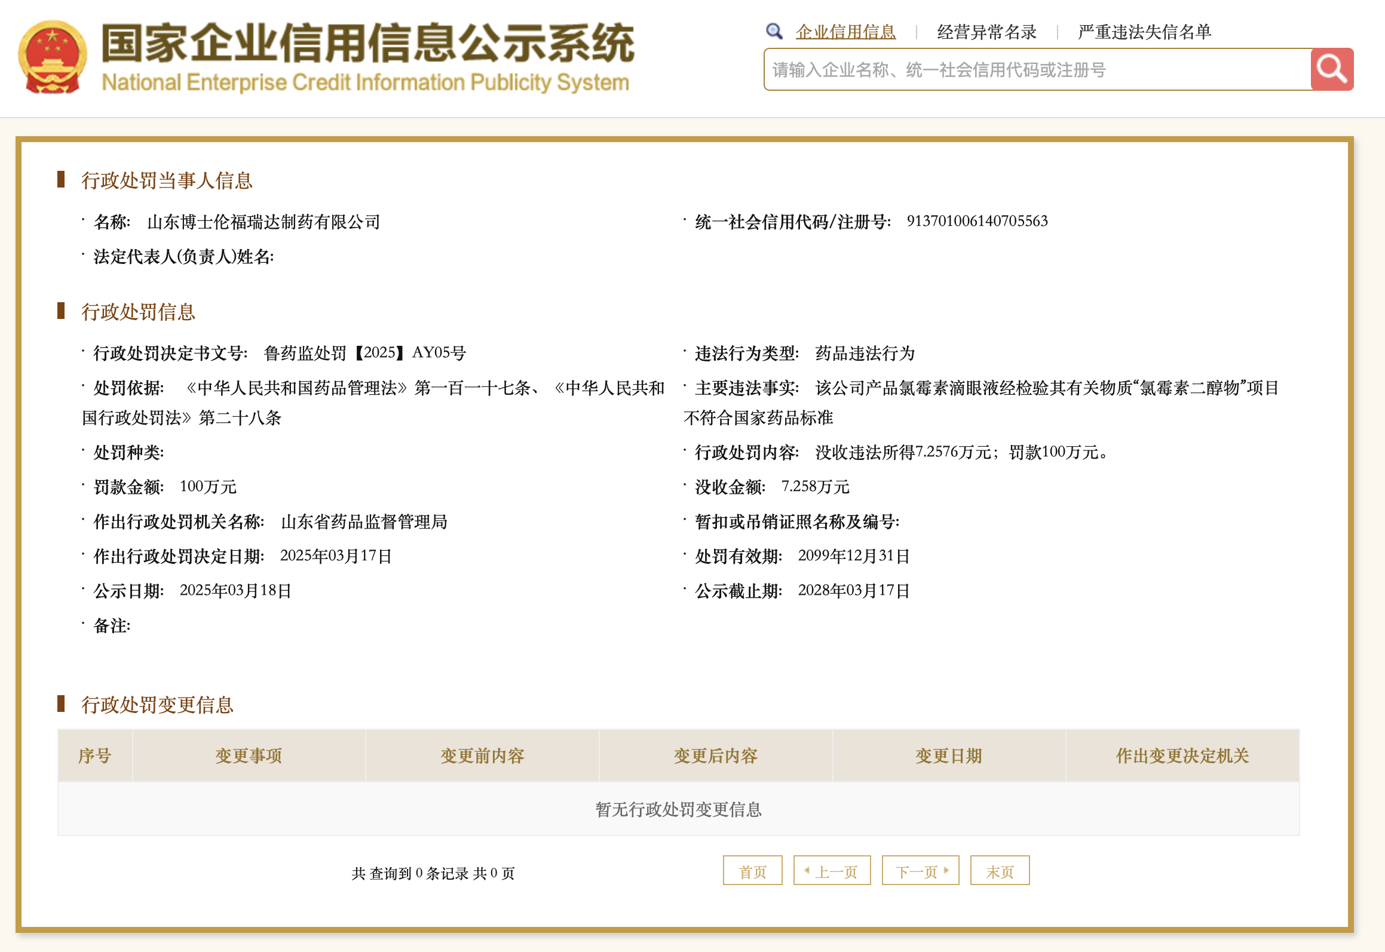Go to 首页 pagination button
Viewport: 1385px width, 952px height.
(752, 871)
